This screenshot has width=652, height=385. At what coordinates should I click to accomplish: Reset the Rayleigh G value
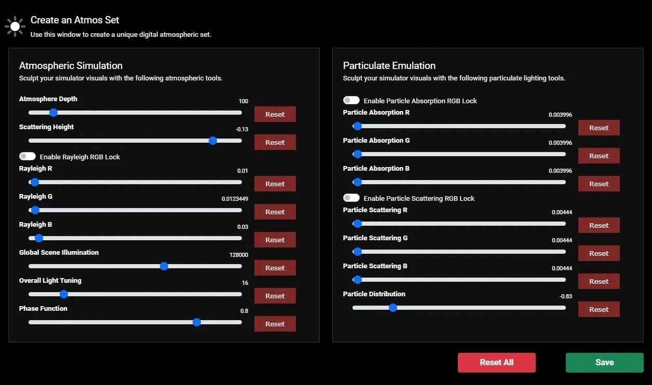275,212
